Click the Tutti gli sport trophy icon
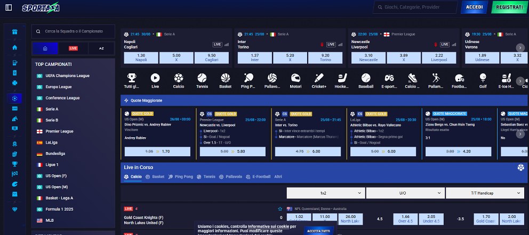The image size is (529, 235). (x=131, y=78)
